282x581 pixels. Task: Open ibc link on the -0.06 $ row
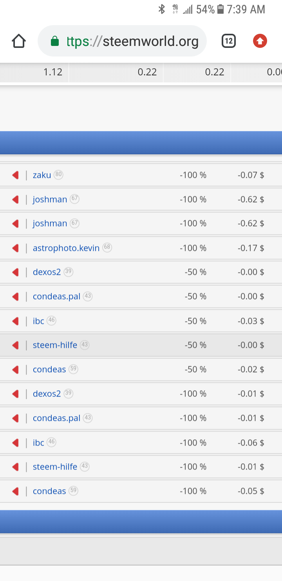[x=38, y=443]
